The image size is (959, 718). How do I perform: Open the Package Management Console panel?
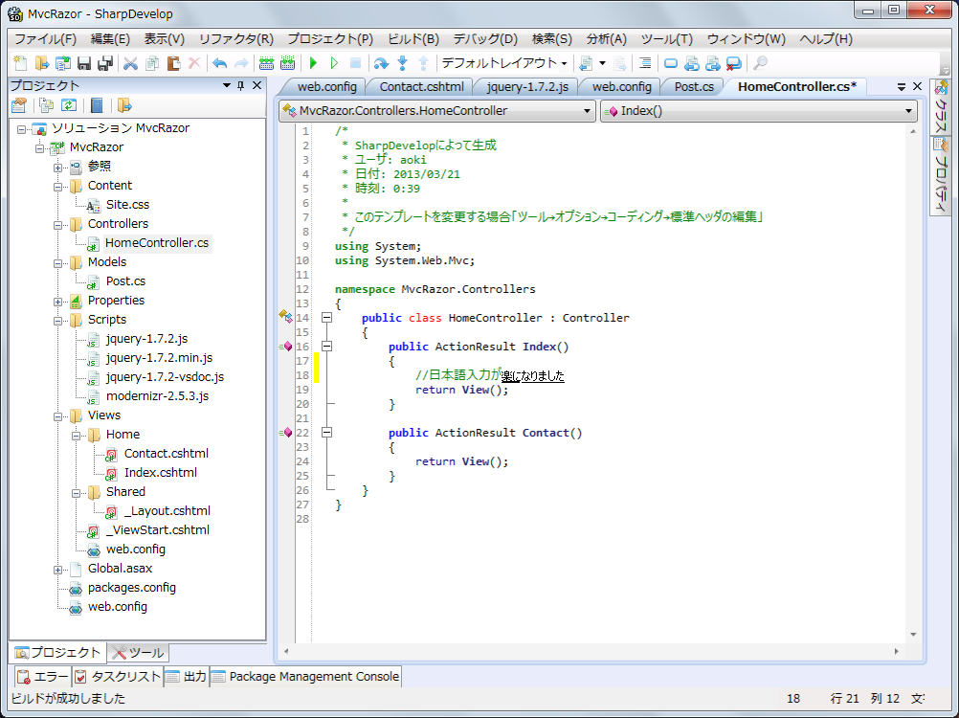(x=311, y=676)
